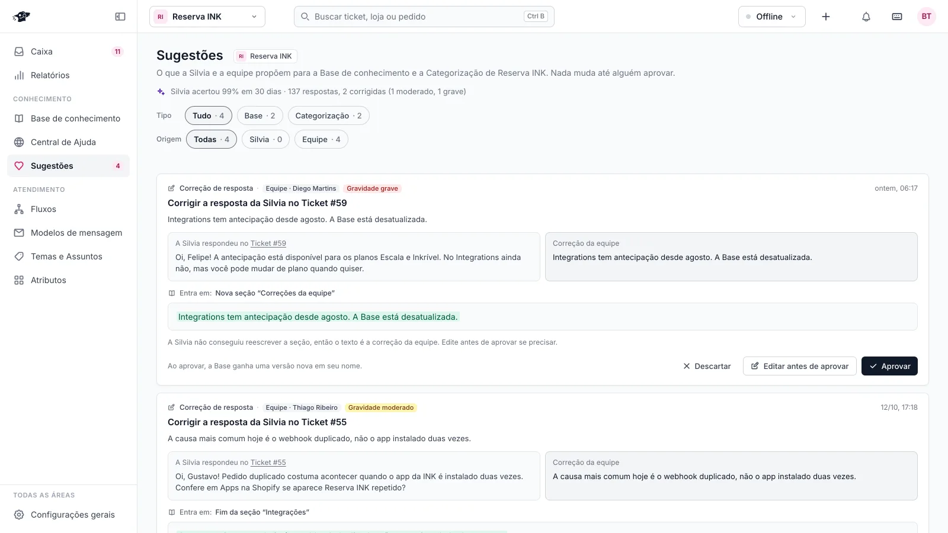The width and height of the screenshot is (948, 533).
Task: Approve the Ticket #59 correction
Action: [889, 366]
